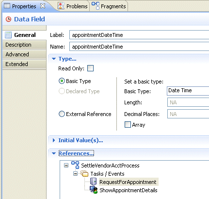209x199 pixels.
Task: Select the ShowAppointmentDetails user task icon
Action: [94, 190]
